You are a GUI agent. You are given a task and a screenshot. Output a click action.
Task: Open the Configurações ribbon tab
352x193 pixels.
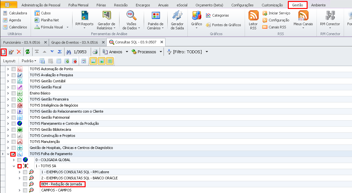click(242, 5)
